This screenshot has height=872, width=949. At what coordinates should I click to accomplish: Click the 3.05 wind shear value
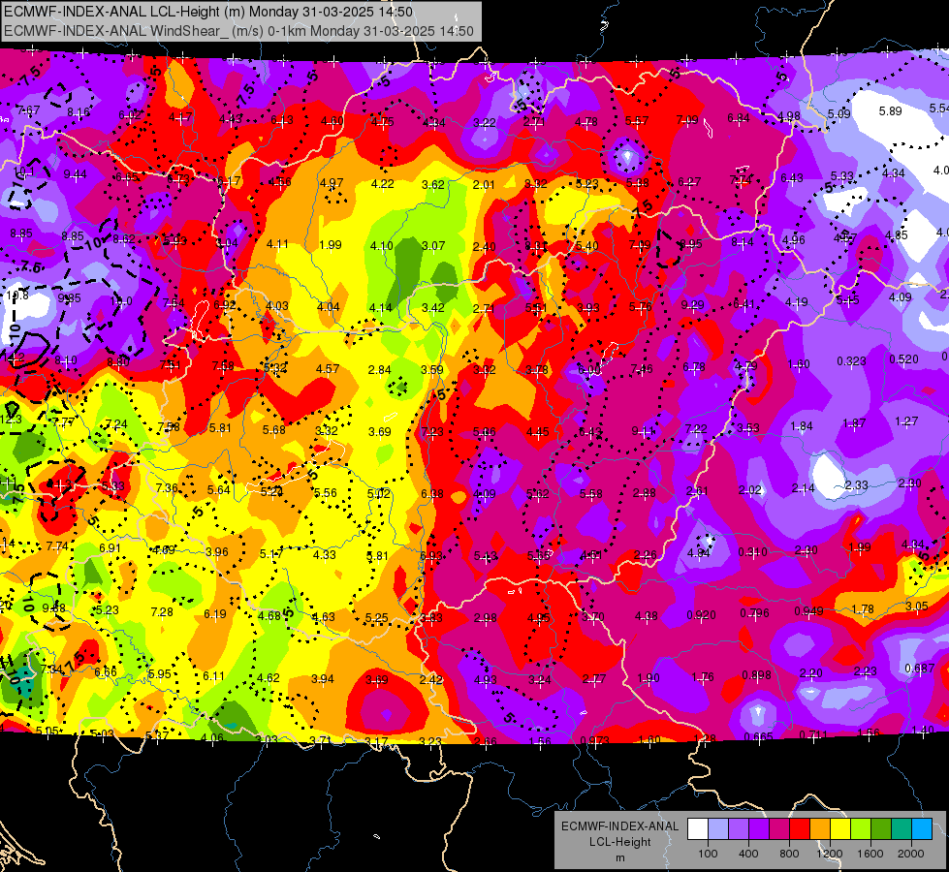(x=917, y=607)
